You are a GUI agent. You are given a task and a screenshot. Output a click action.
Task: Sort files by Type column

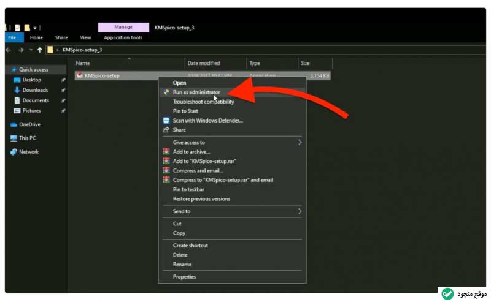pos(255,63)
